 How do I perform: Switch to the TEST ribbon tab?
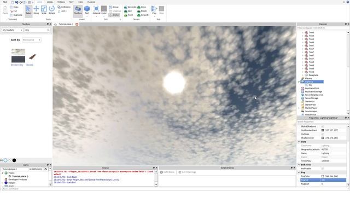pos(71,2)
